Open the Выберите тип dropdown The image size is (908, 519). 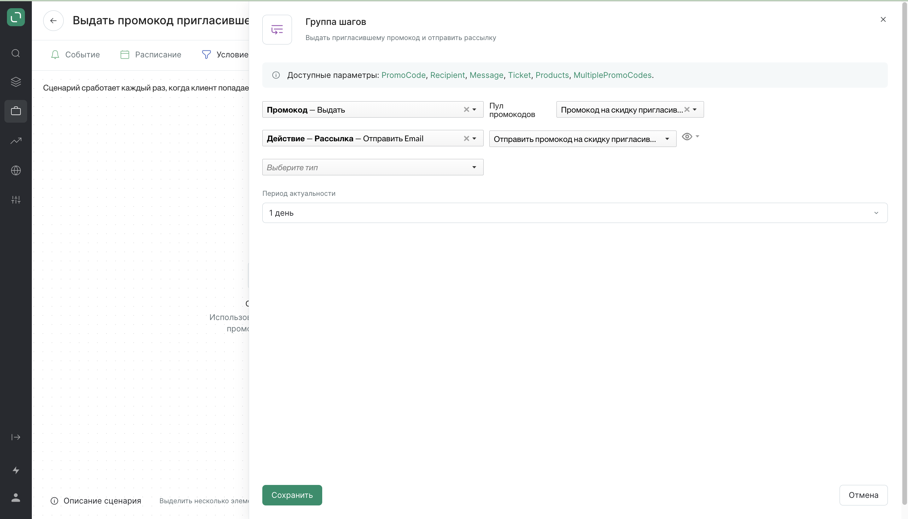tap(373, 167)
